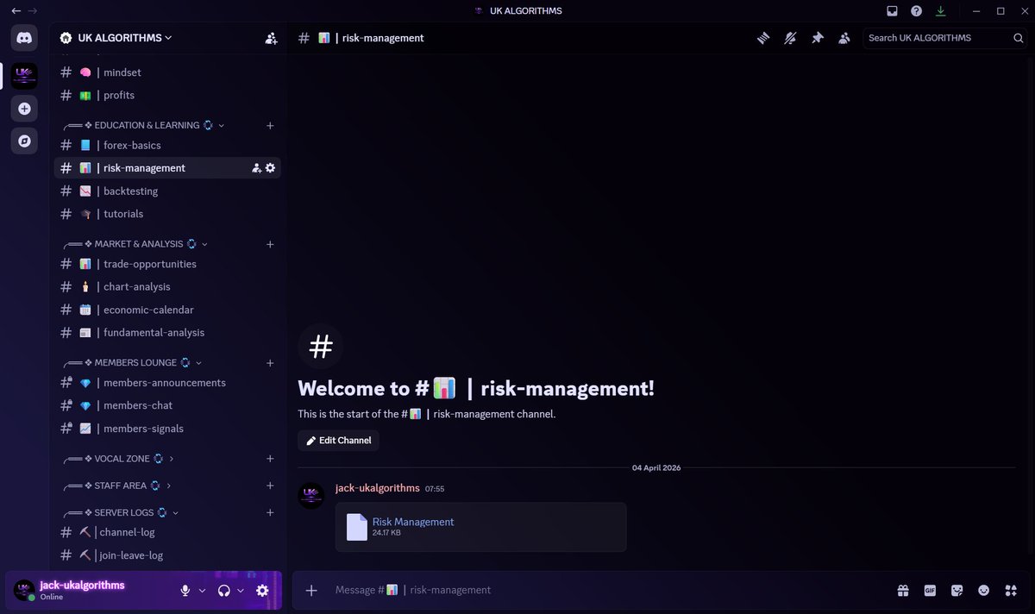
Task: Expand VOCAL ZONE category
Action: click(117, 459)
